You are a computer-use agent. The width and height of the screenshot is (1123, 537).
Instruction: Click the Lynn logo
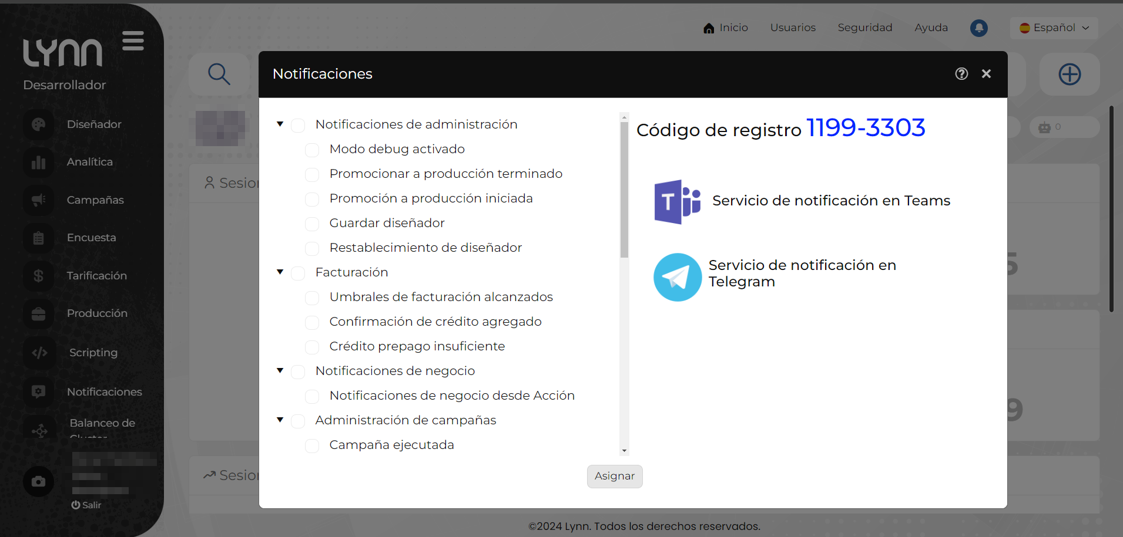tap(62, 53)
